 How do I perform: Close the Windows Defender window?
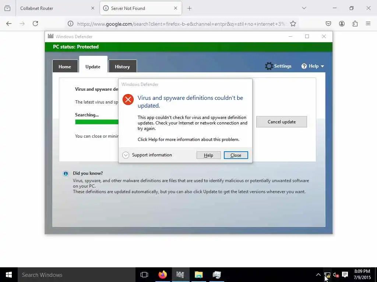[x=324, y=36]
